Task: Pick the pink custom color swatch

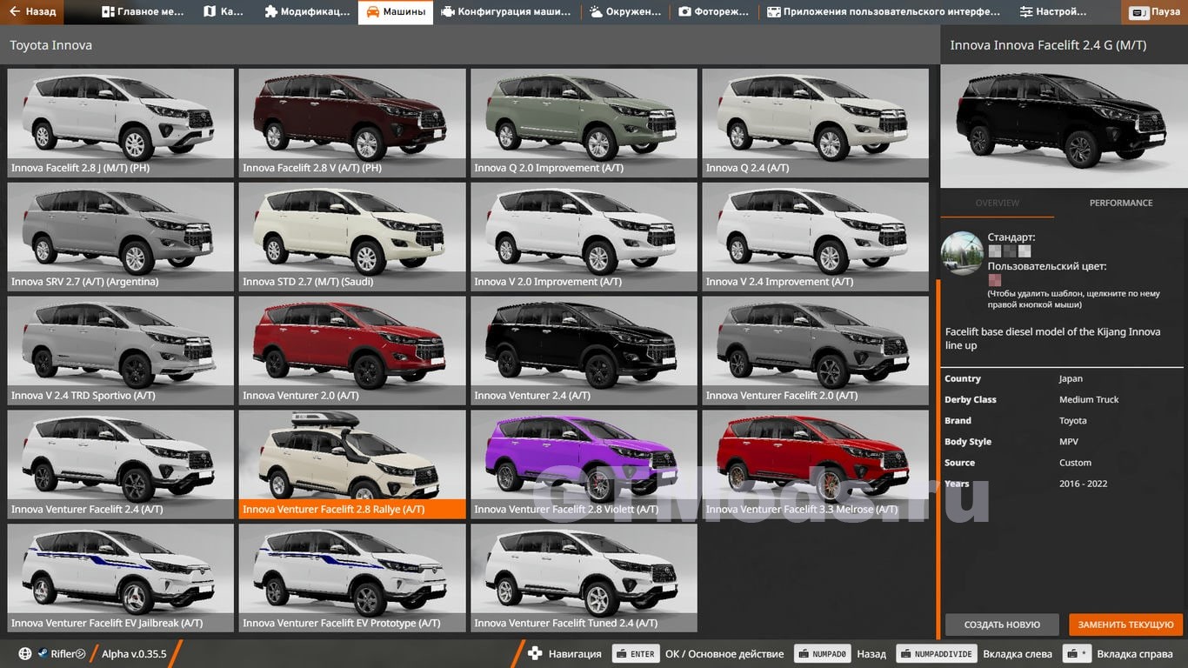Action: point(995,280)
